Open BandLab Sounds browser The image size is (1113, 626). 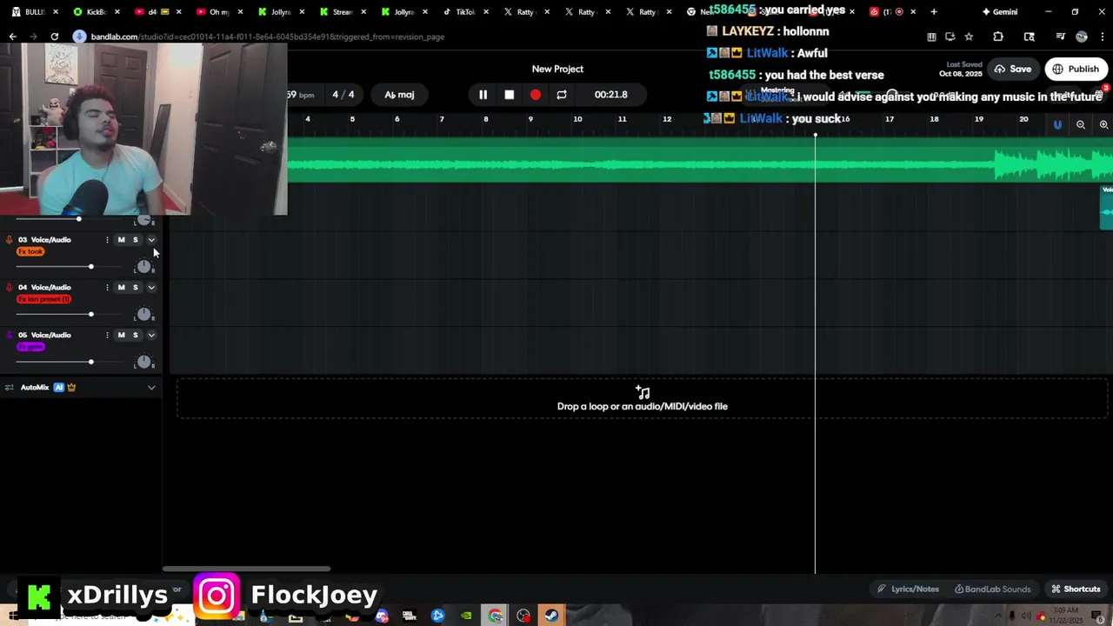pyautogui.click(x=992, y=589)
